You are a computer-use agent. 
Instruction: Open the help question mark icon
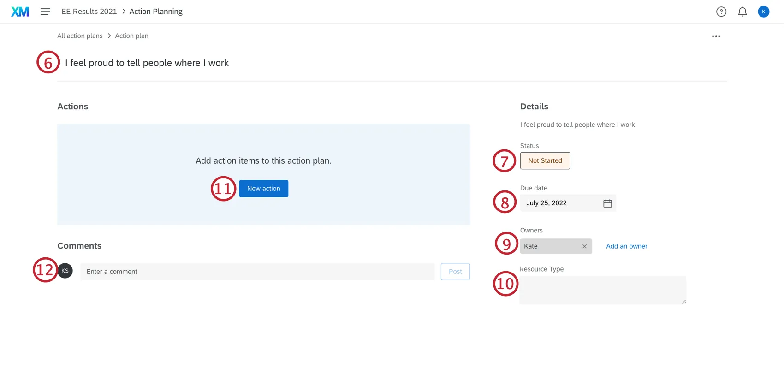[721, 12]
